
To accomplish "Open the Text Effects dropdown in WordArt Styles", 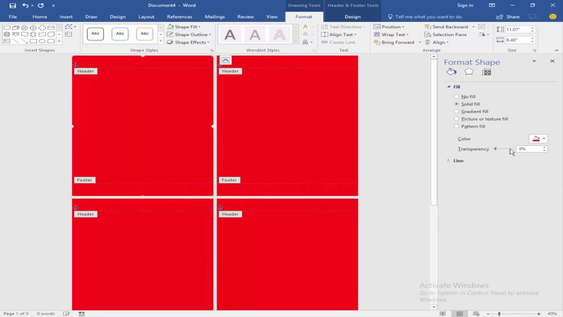I will [x=308, y=42].
